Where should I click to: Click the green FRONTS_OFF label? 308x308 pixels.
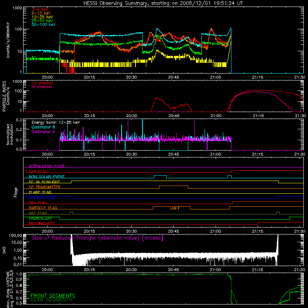pyautogui.click(x=40, y=218)
